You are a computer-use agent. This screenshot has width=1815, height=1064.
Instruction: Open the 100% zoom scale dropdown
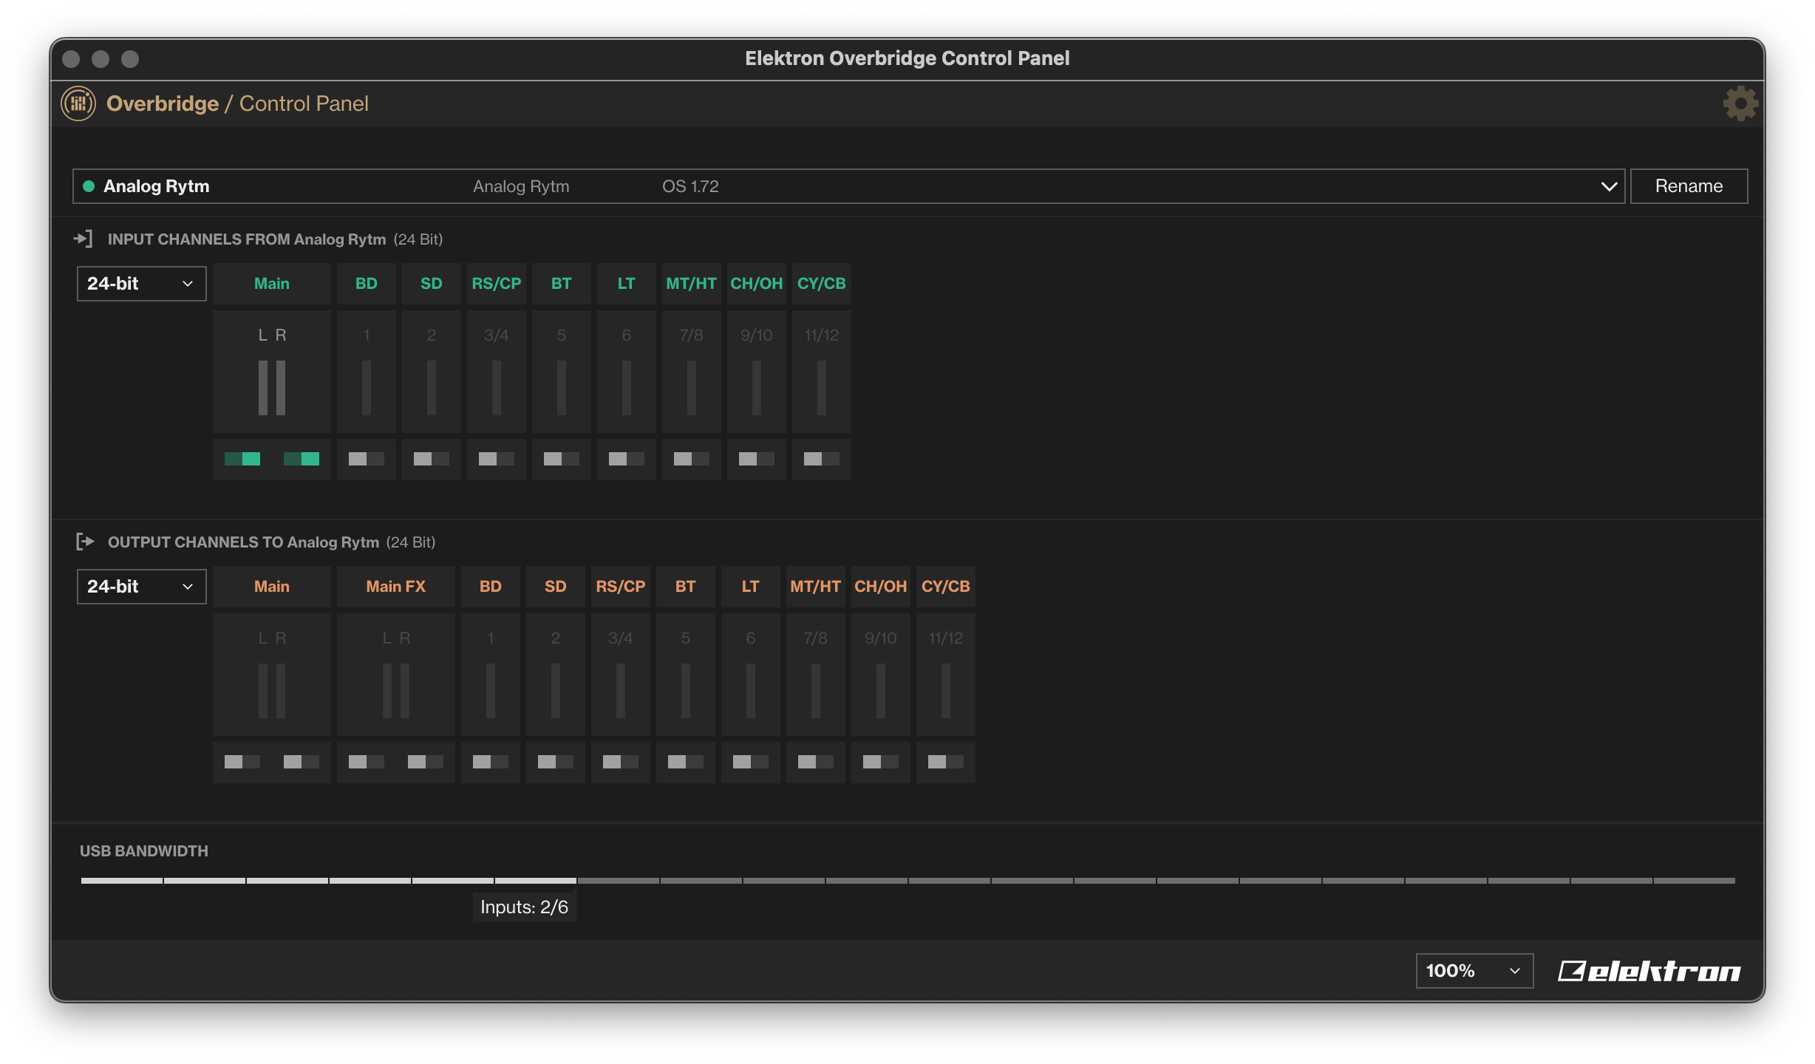click(x=1474, y=971)
